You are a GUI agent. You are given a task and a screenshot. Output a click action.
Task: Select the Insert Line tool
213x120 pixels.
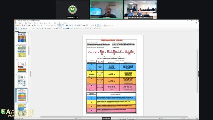[29, 28]
